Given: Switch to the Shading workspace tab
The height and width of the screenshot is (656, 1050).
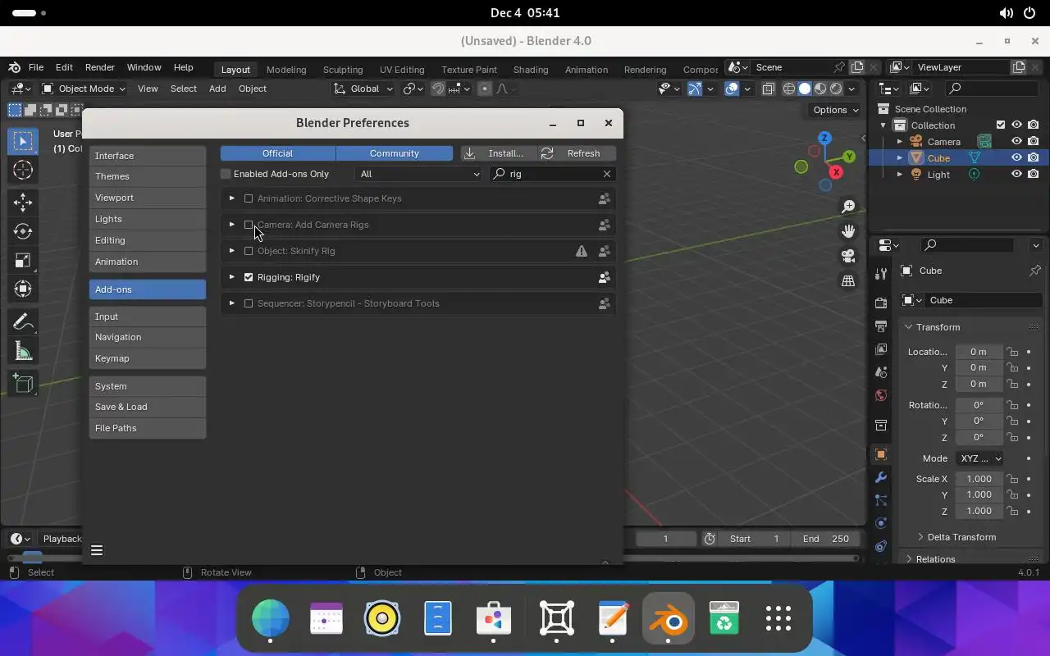Looking at the screenshot, I should (x=531, y=70).
